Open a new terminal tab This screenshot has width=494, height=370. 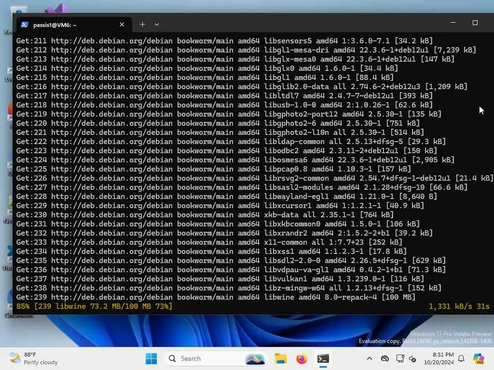click(x=142, y=25)
